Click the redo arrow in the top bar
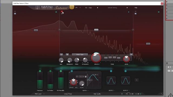This screenshot has width=173, height=97. click(80, 8)
